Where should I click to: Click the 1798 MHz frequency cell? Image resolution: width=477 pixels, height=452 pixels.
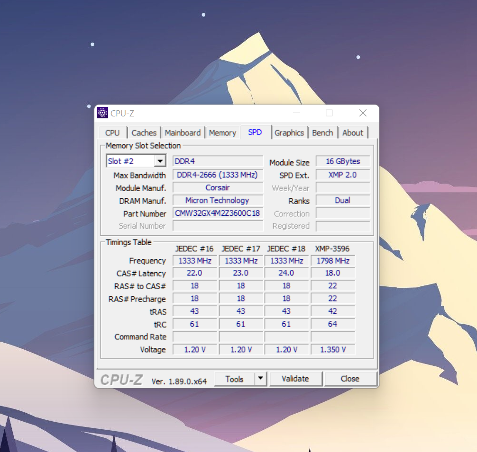(333, 261)
